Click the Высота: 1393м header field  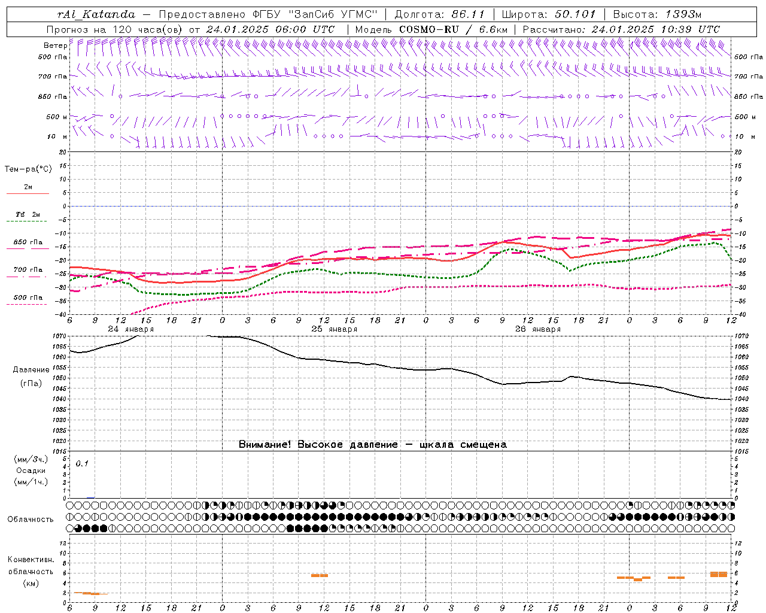658,14
